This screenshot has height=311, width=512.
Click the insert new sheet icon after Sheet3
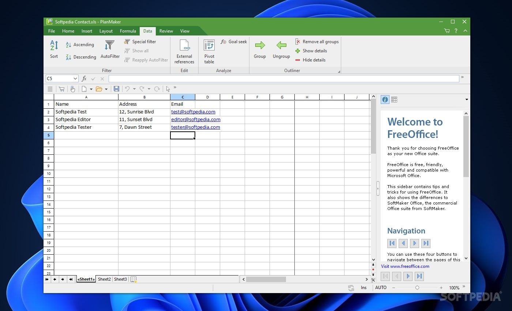click(133, 280)
